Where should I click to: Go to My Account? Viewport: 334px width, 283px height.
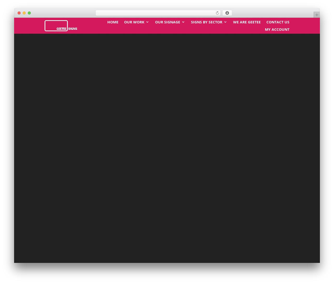point(277,30)
